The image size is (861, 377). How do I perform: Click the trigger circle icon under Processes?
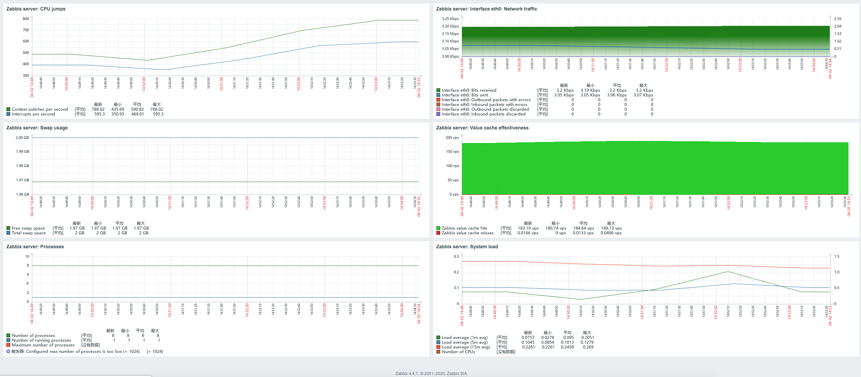coord(8,352)
